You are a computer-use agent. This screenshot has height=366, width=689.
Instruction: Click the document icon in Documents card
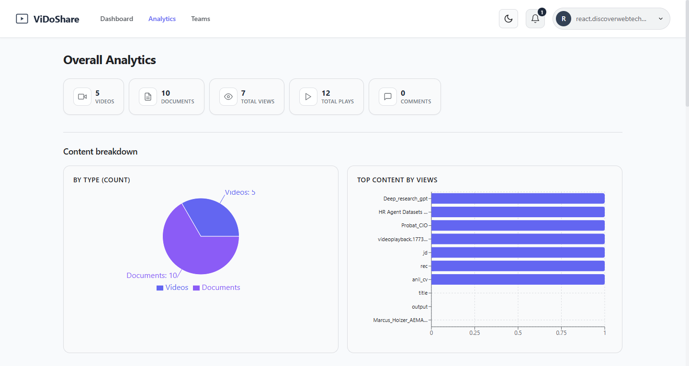(148, 97)
